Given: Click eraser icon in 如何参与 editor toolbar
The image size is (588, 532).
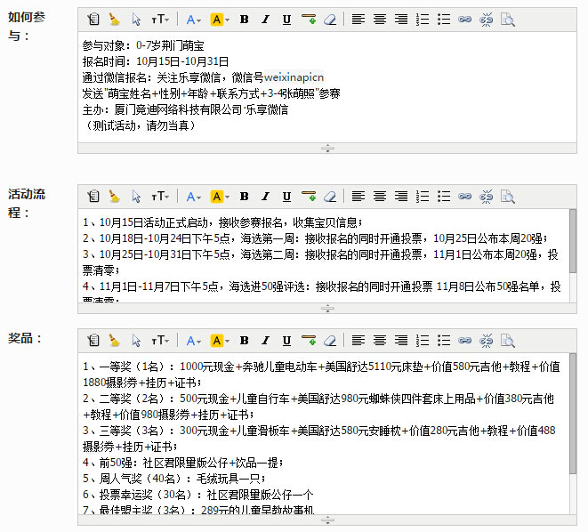Looking at the screenshot, I should point(329,20).
